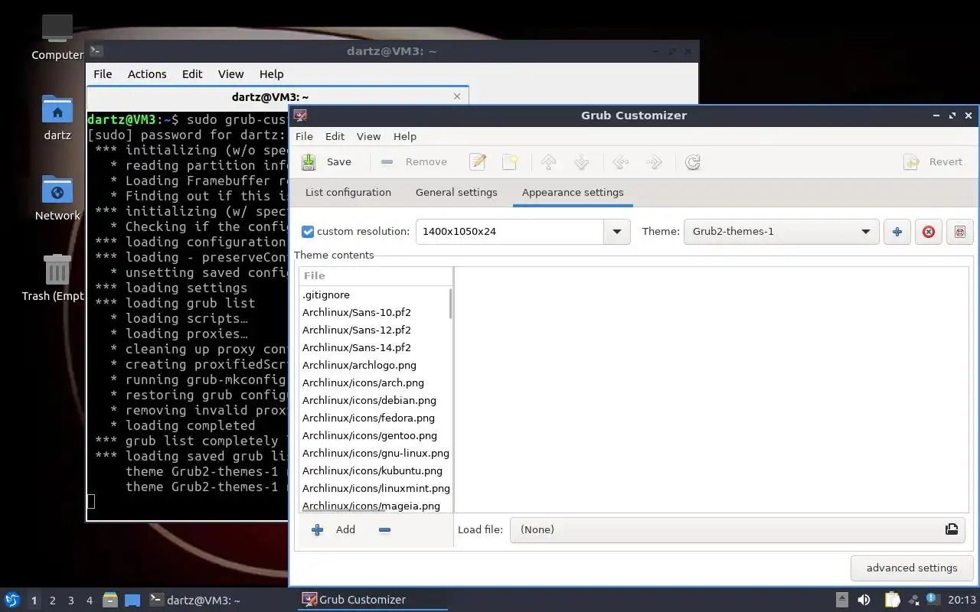The width and height of the screenshot is (980, 612).
Task: Click the move down arrow icon
Action: click(581, 161)
